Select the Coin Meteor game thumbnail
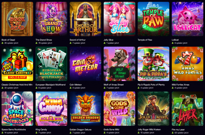The image size is (205, 135). (x=85, y=64)
